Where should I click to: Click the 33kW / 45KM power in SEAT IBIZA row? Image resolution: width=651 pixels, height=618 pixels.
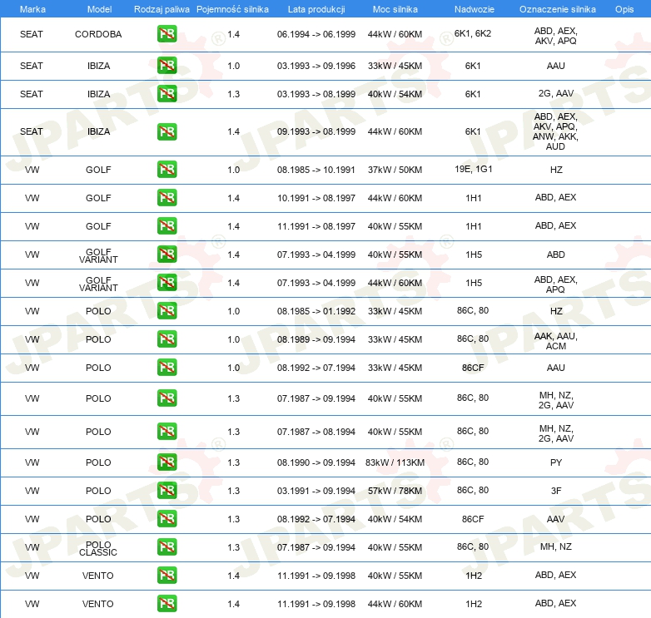(395, 66)
